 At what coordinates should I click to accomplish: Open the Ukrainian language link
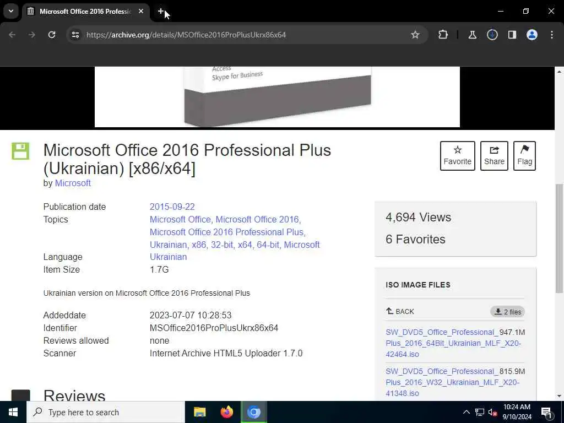[169, 257]
